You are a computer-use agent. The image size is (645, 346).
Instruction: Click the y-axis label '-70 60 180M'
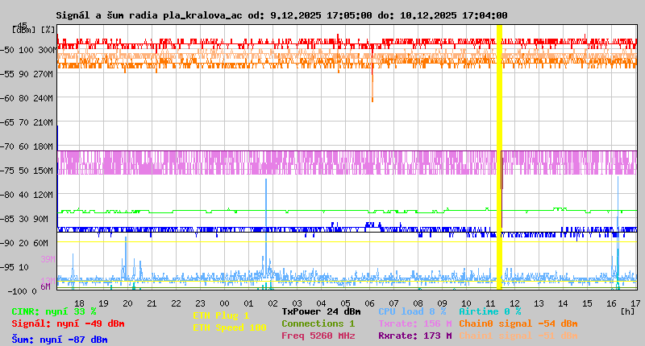[x=27, y=146]
